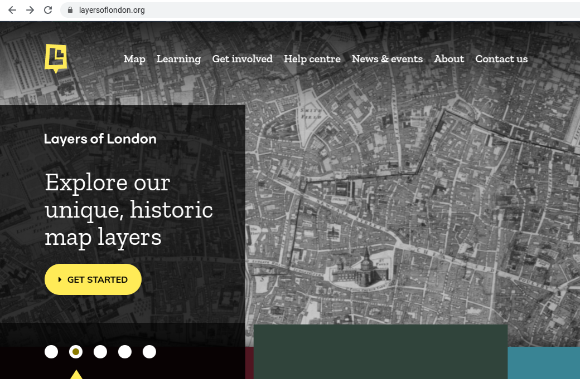Select the currently active second slide dot
The width and height of the screenshot is (580, 379).
(76, 352)
